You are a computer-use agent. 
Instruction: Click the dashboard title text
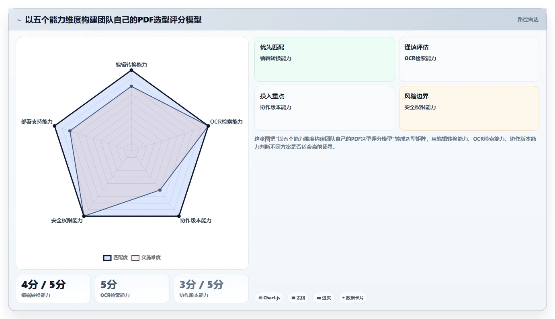(x=113, y=20)
